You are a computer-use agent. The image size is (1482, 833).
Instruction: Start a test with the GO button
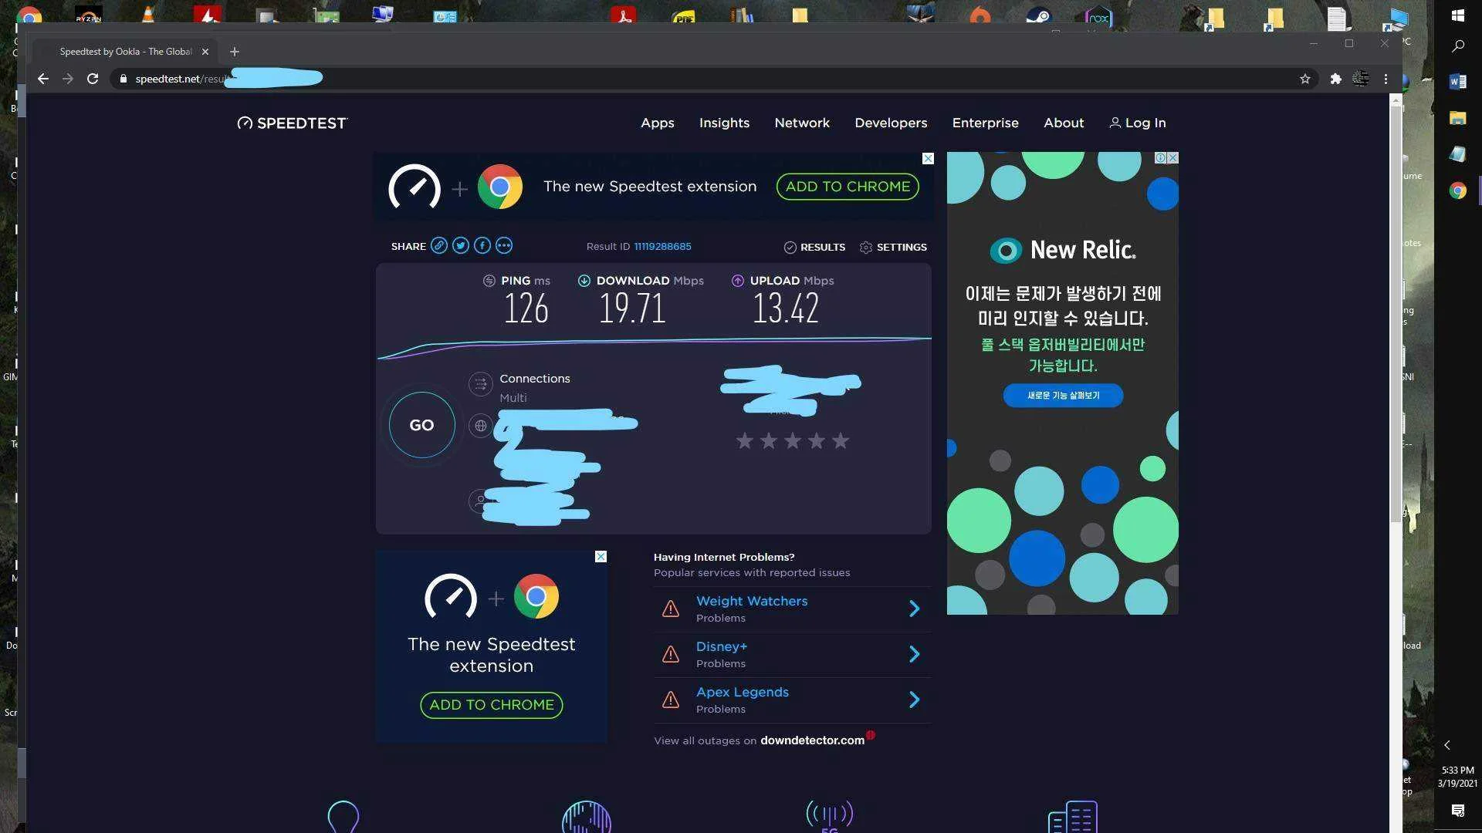tap(421, 425)
